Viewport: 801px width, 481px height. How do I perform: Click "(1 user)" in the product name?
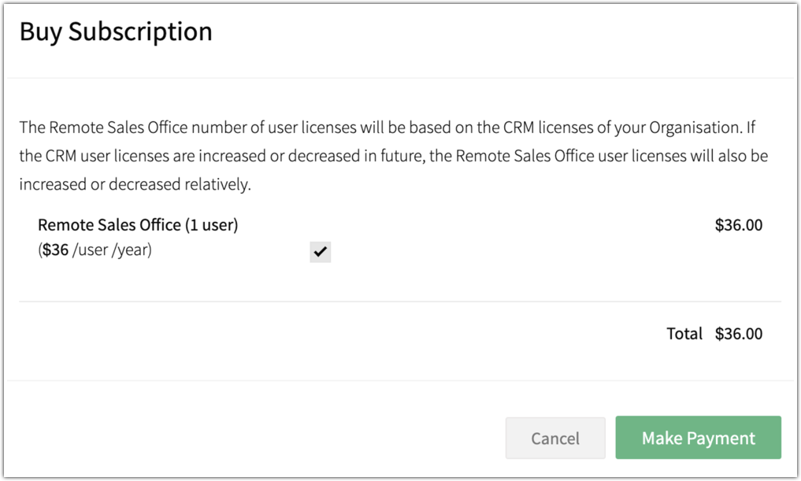coord(211,225)
